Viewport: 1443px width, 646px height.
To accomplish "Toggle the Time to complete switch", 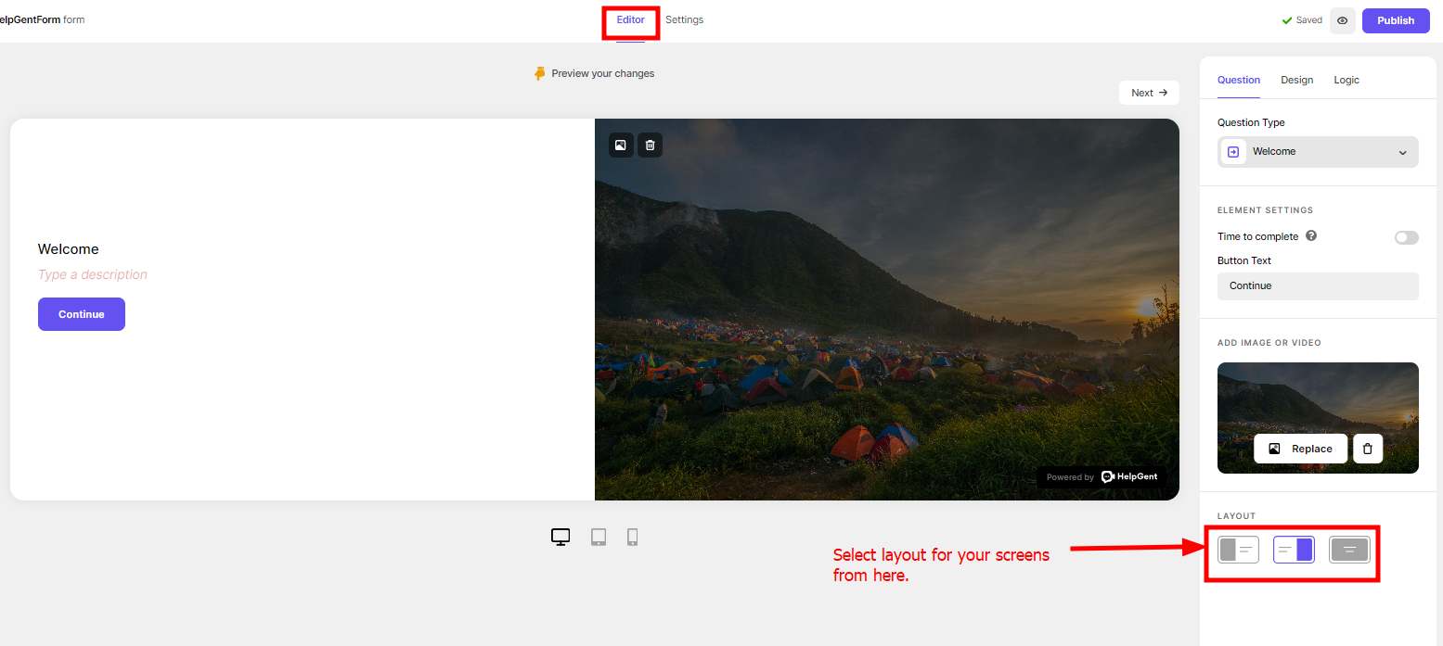I will tap(1406, 237).
